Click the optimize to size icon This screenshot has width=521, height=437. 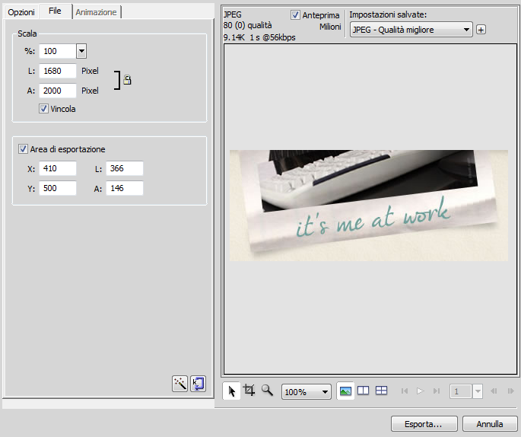tap(198, 384)
